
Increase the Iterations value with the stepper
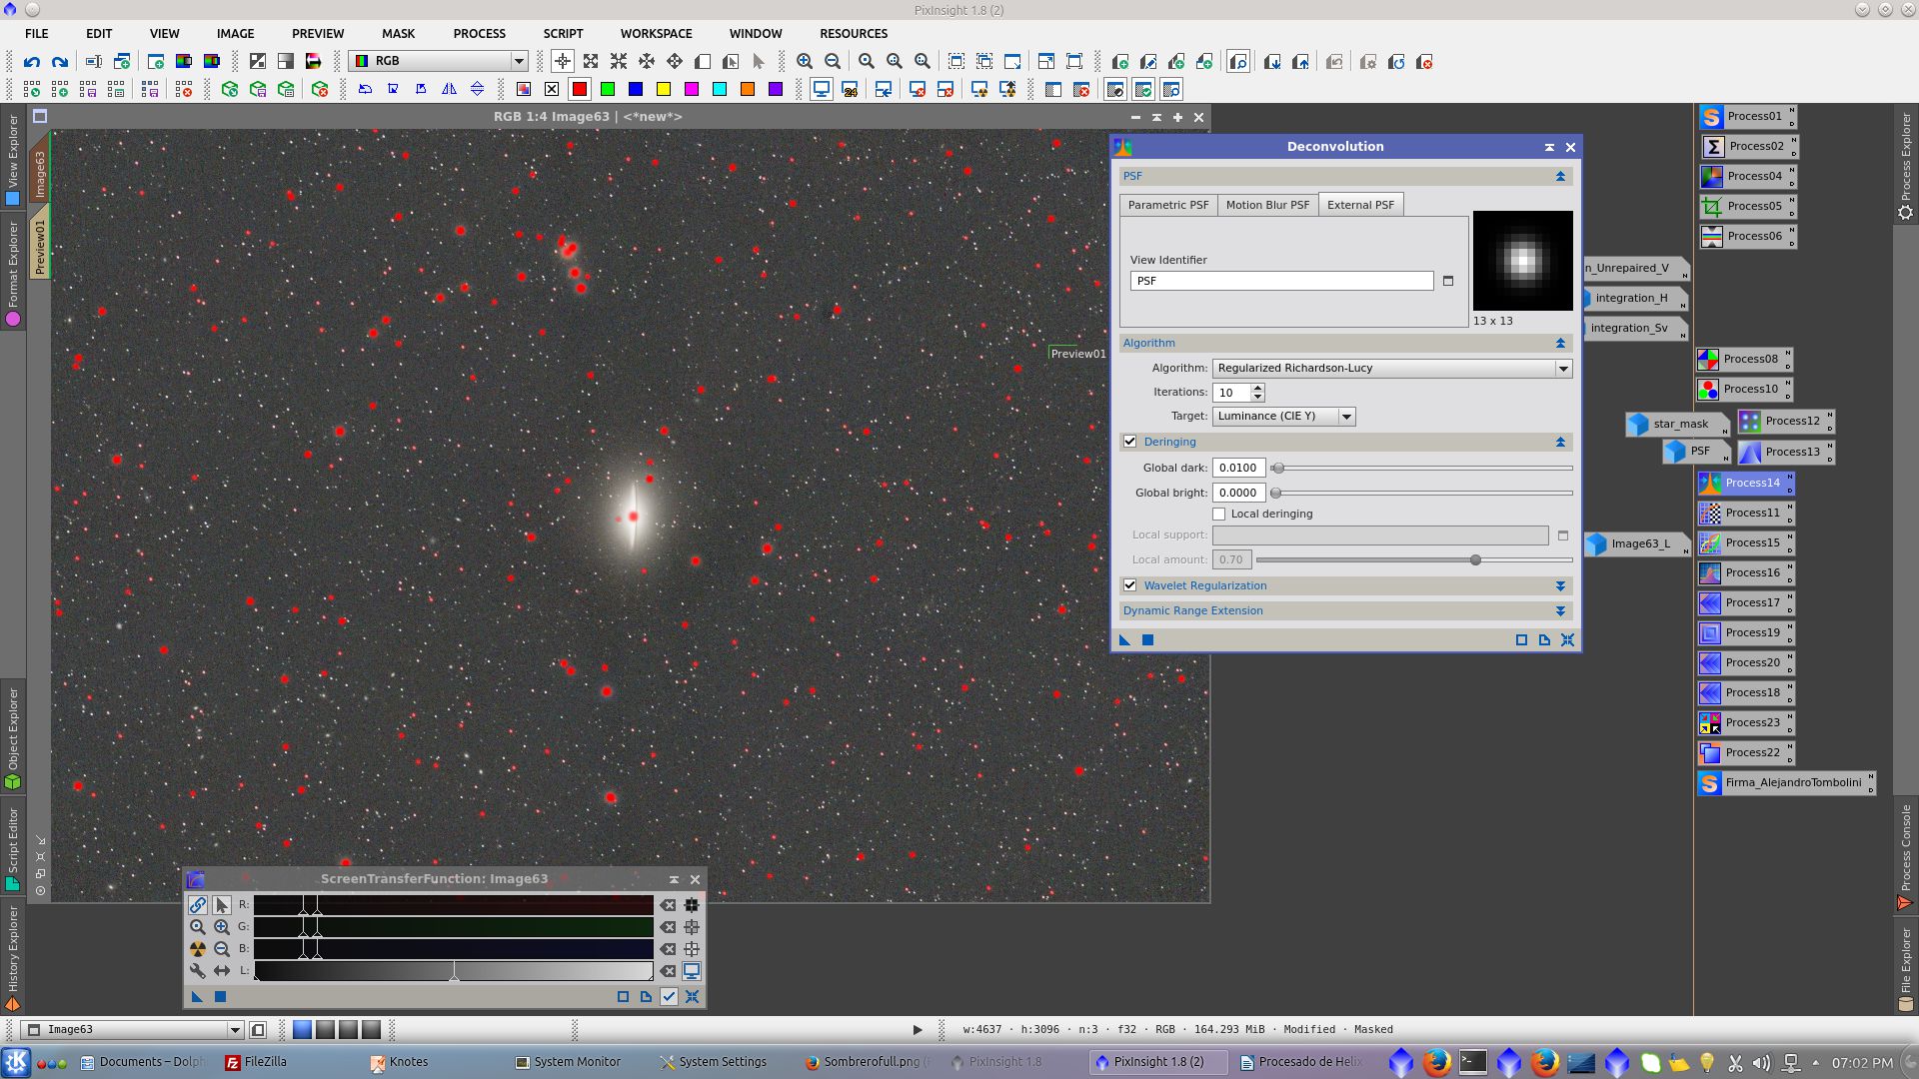(1258, 388)
